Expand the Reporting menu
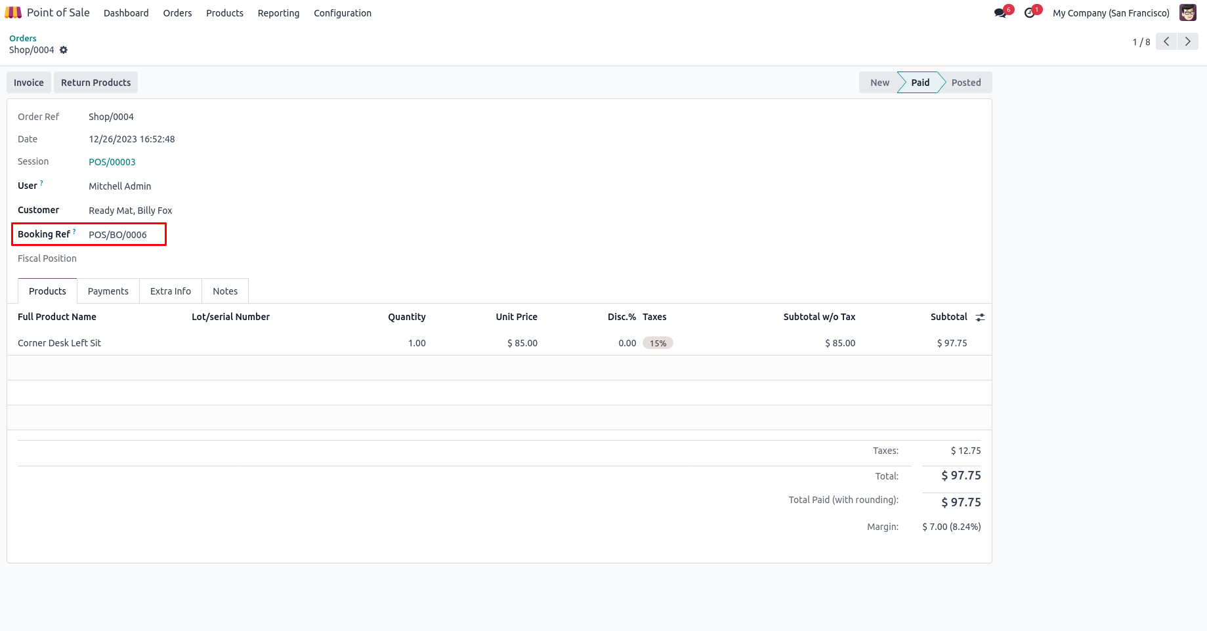Screen dimensions: 1207x631 (x=278, y=13)
